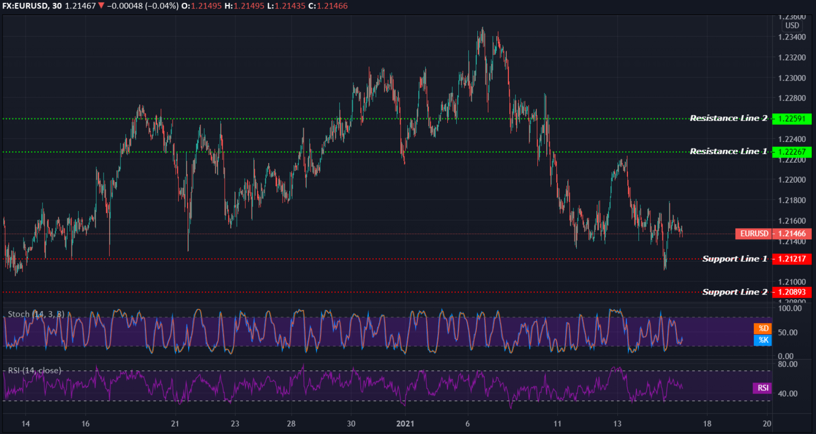This screenshot has width=816, height=434.
Task: Click the 21 date label on time axis
Action: click(x=175, y=423)
